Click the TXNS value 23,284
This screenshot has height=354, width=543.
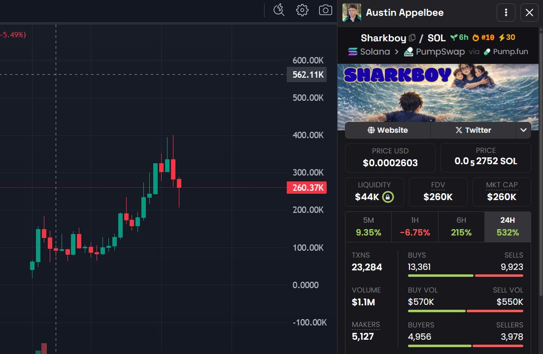pyautogui.click(x=367, y=267)
